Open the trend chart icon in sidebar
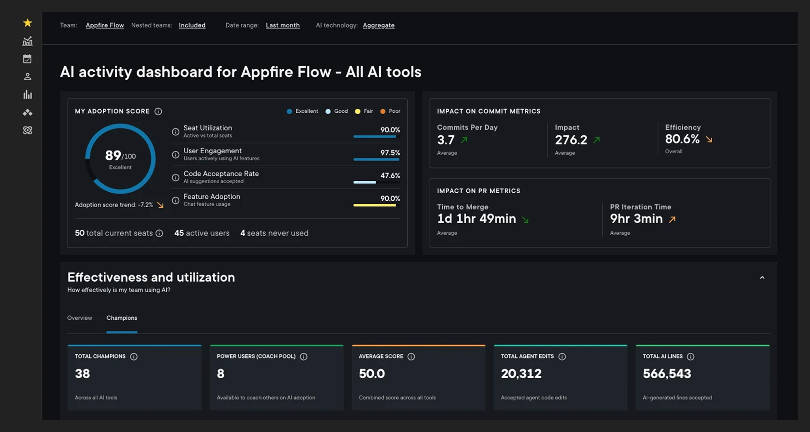The width and height of the screenshot is (810, 432). tap(28, 41)
